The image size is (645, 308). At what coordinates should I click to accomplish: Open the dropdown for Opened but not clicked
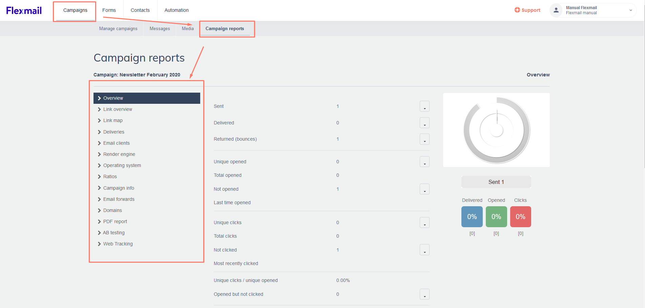pyautogui.click(x=424, y=294)
